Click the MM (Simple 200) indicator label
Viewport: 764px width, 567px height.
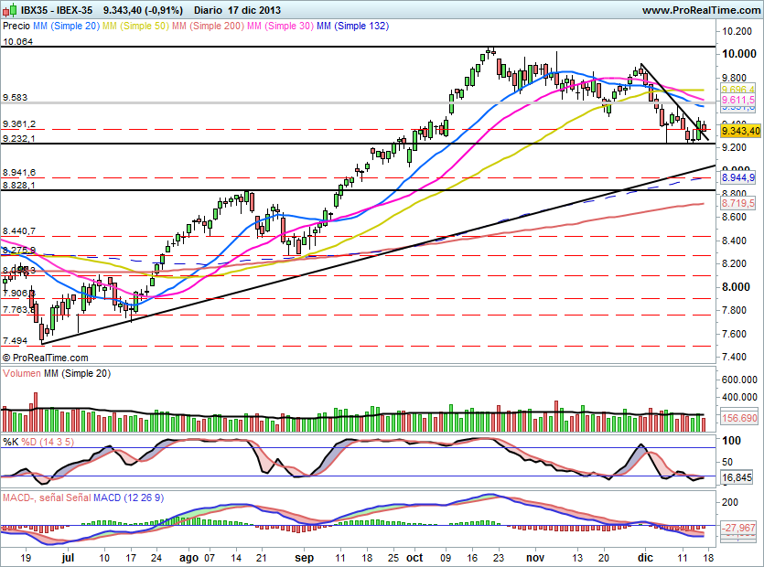point(208,26)
